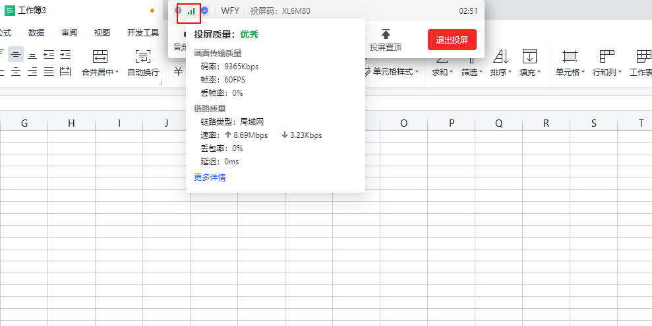Apply justify alignment
Viewport: 652px width, 326px height.
point(49,72)
